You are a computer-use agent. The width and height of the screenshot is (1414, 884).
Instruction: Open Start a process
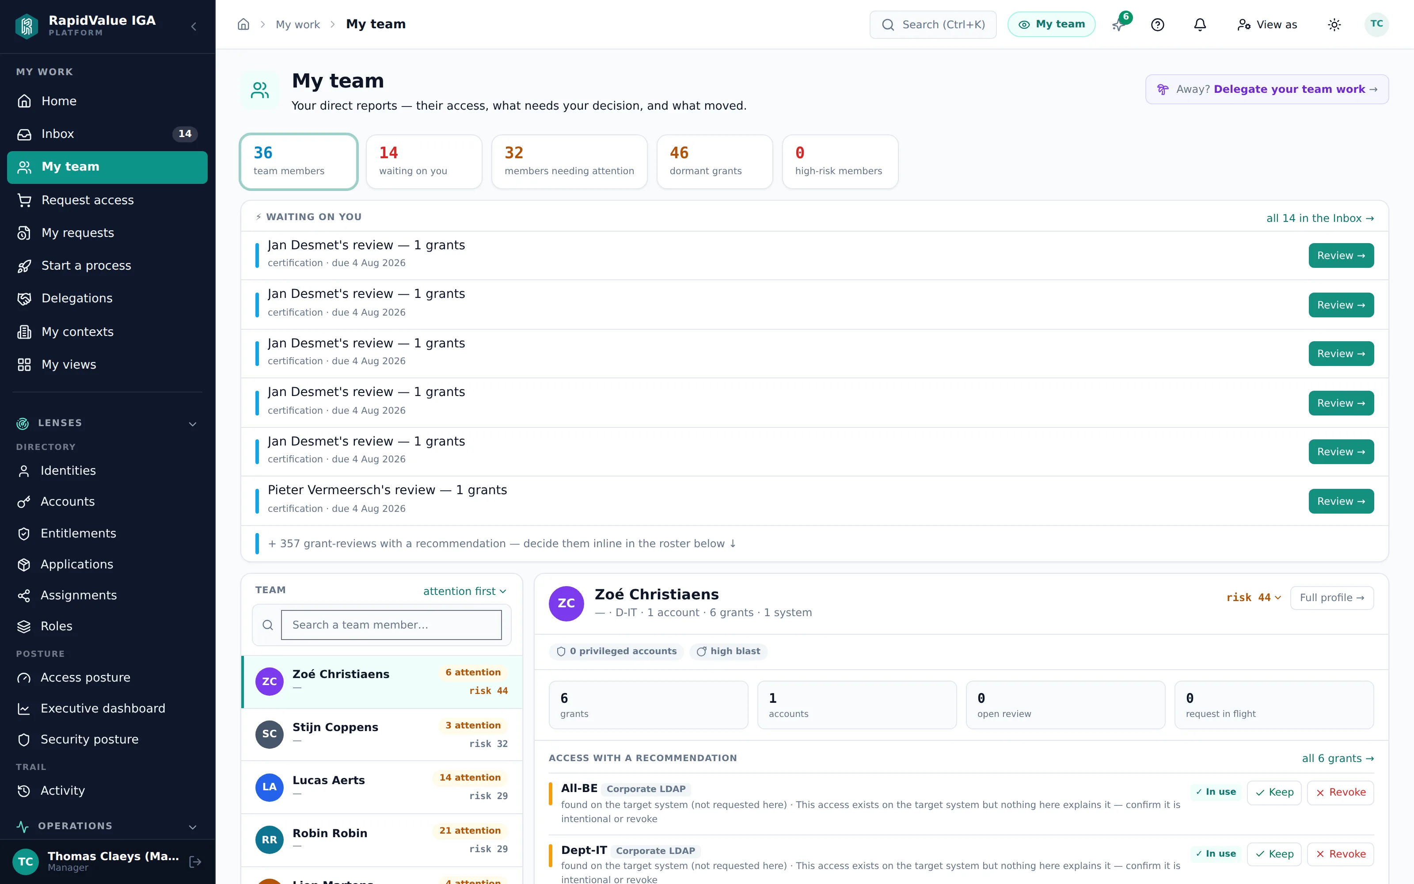point(107,266)
